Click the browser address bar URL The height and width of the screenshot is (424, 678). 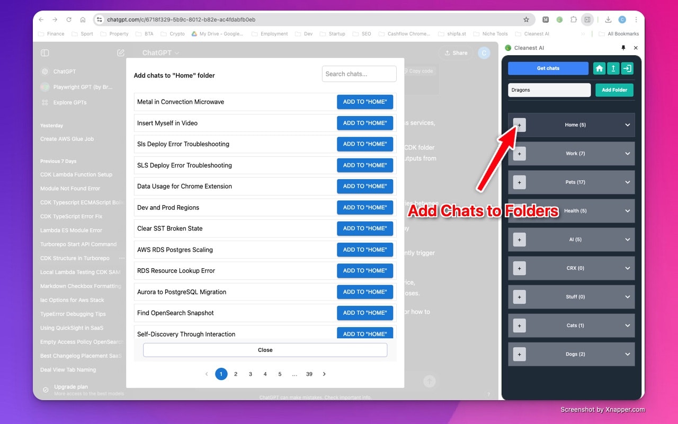[181, 20]
